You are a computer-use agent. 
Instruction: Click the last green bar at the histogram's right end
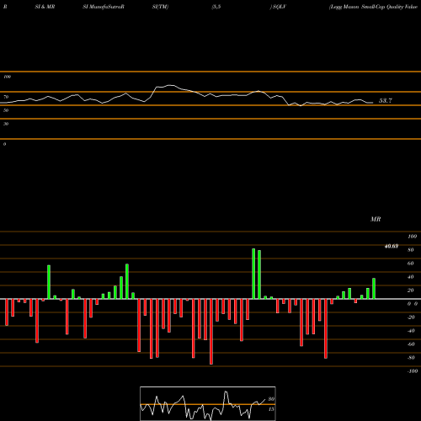374,289
